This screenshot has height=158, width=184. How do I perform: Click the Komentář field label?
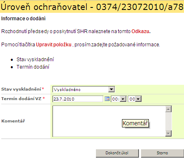pyautogui.click(x=13, y=121)
